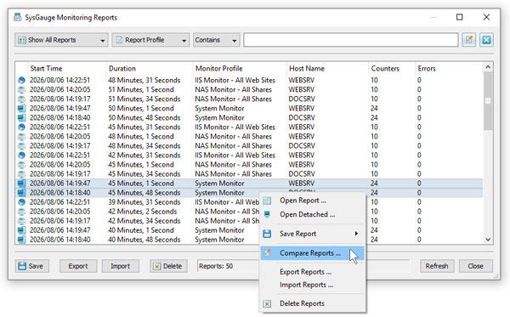This screenshot has height=317, width=510.
Task: Click the globe icon of 48 Minutes, 31 Seconds row
Action: 21,80
